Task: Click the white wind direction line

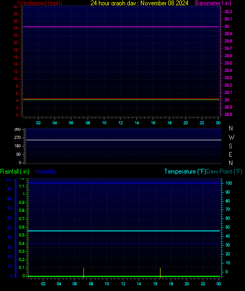Action: pyautogui.click(x=124, y=140)
